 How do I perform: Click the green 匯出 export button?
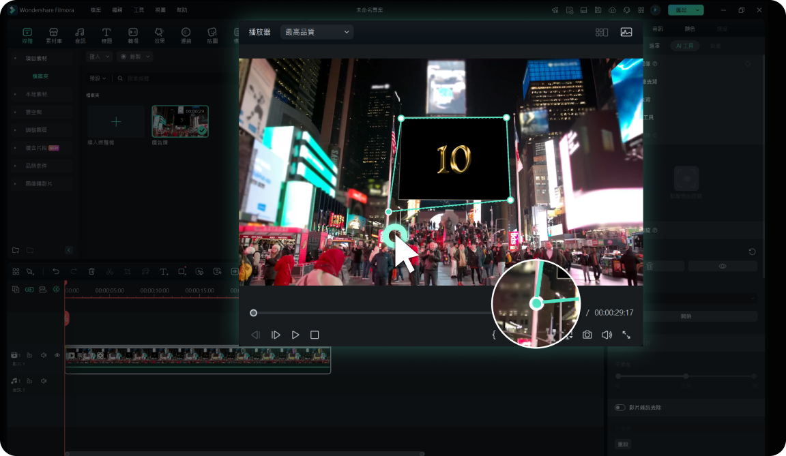click(x=681, y=10)
